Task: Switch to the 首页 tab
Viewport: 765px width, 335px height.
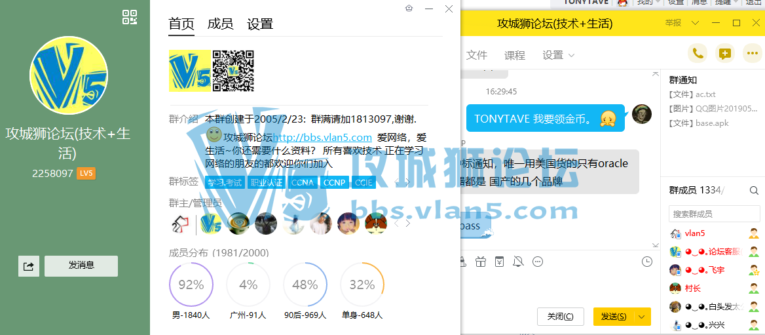Action: click(x=181, y=24)
